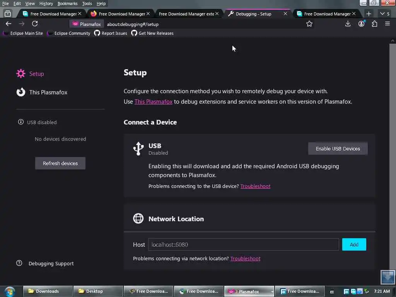Close the Debugging - Setup tab
The height and width of the screenshot is (297, 396).
285,14
